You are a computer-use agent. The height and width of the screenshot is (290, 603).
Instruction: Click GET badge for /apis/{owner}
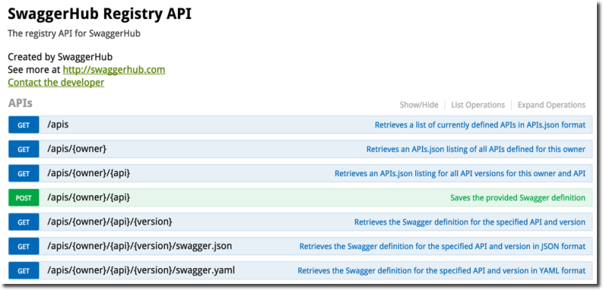click(x=24, y=149)
